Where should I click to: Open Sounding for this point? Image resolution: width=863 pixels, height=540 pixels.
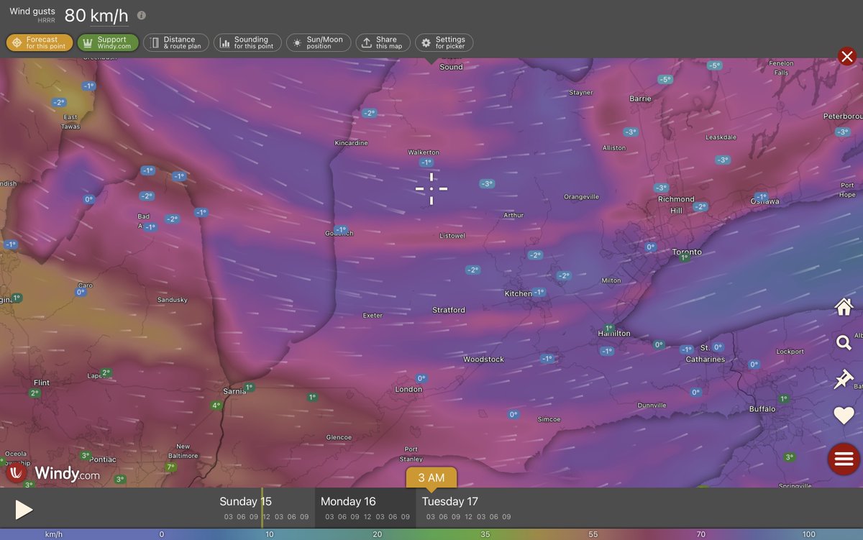pos(247,42)
